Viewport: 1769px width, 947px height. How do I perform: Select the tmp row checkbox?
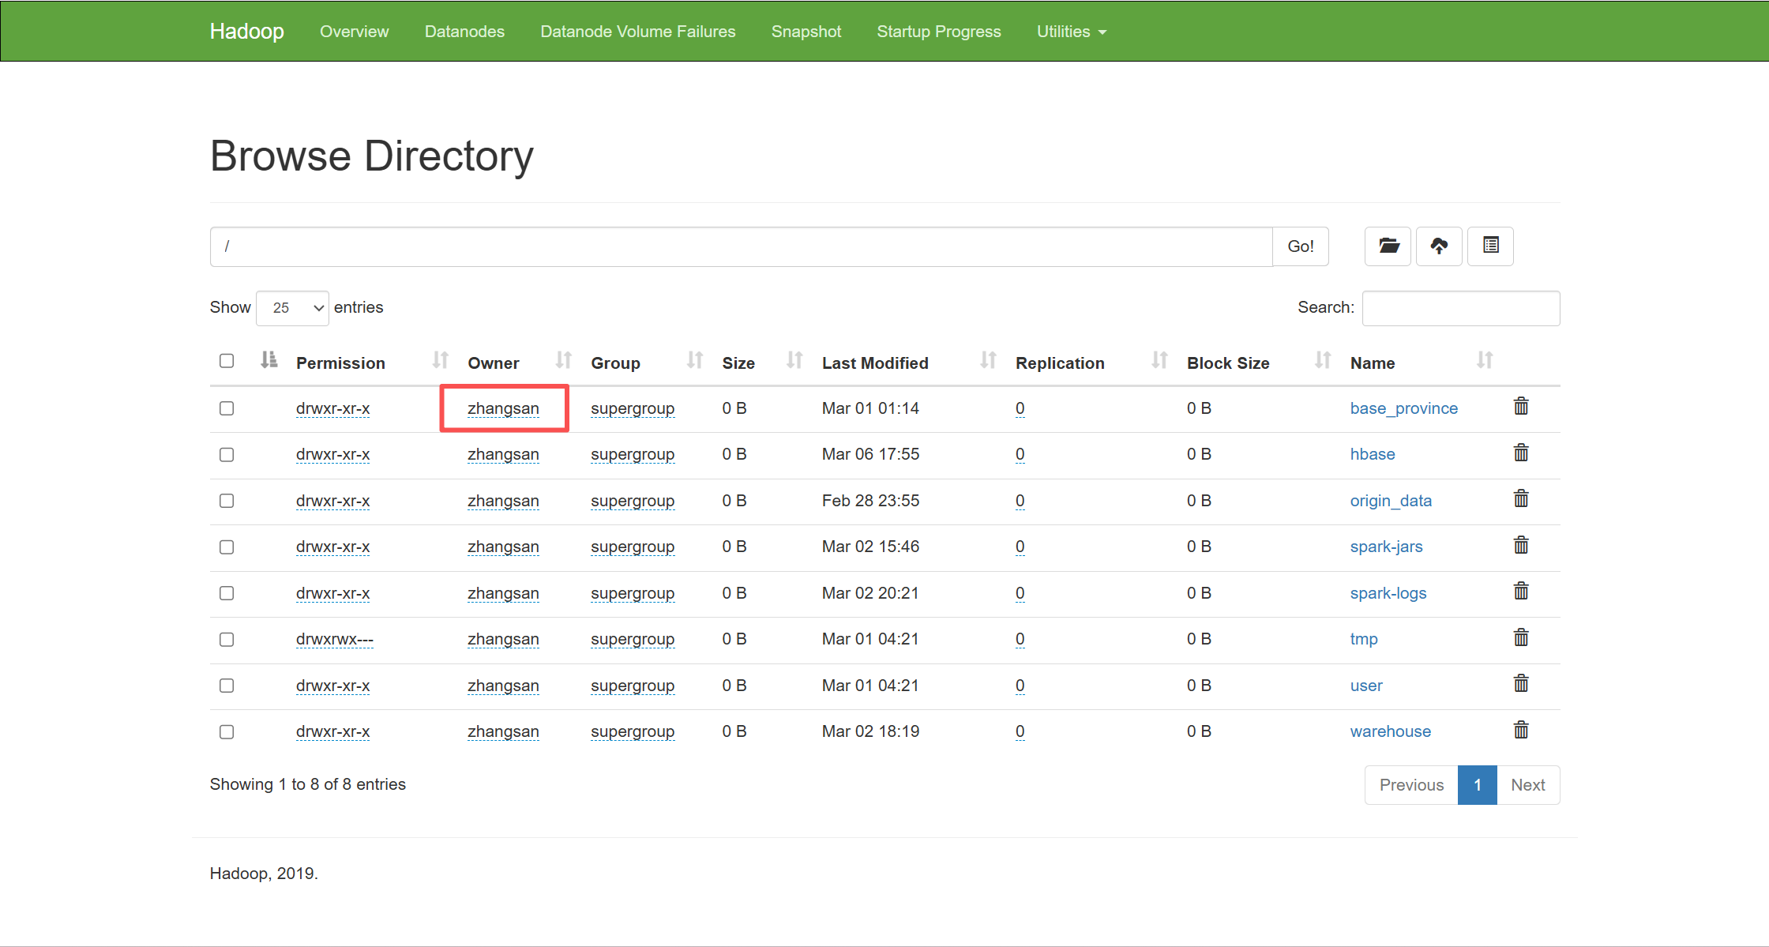click(x=227, y=640)
